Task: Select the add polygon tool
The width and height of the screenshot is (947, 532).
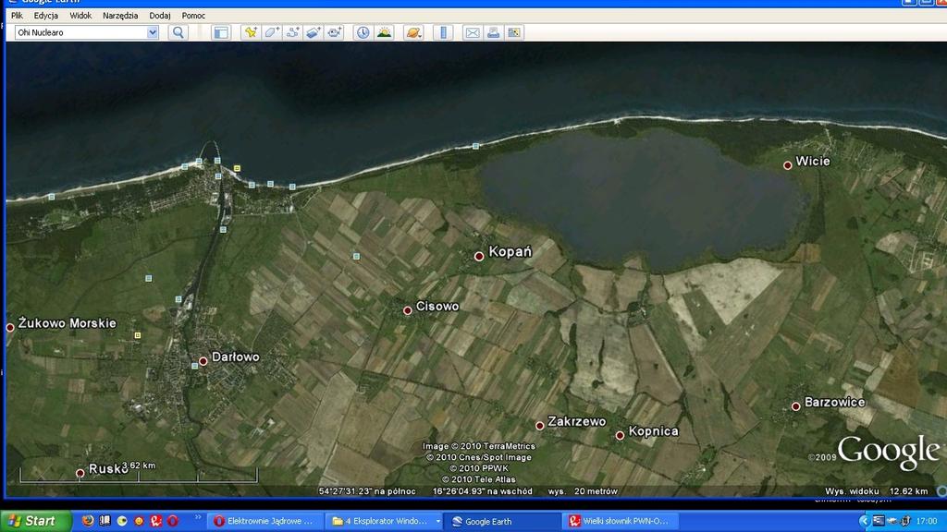Action: tap(272, 32)
